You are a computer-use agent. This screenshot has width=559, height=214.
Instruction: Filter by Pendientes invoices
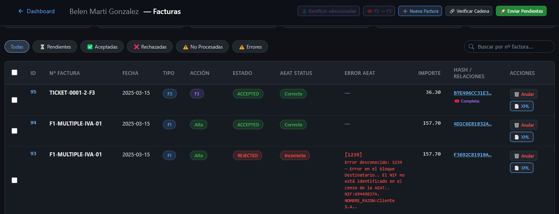[55, 47]
